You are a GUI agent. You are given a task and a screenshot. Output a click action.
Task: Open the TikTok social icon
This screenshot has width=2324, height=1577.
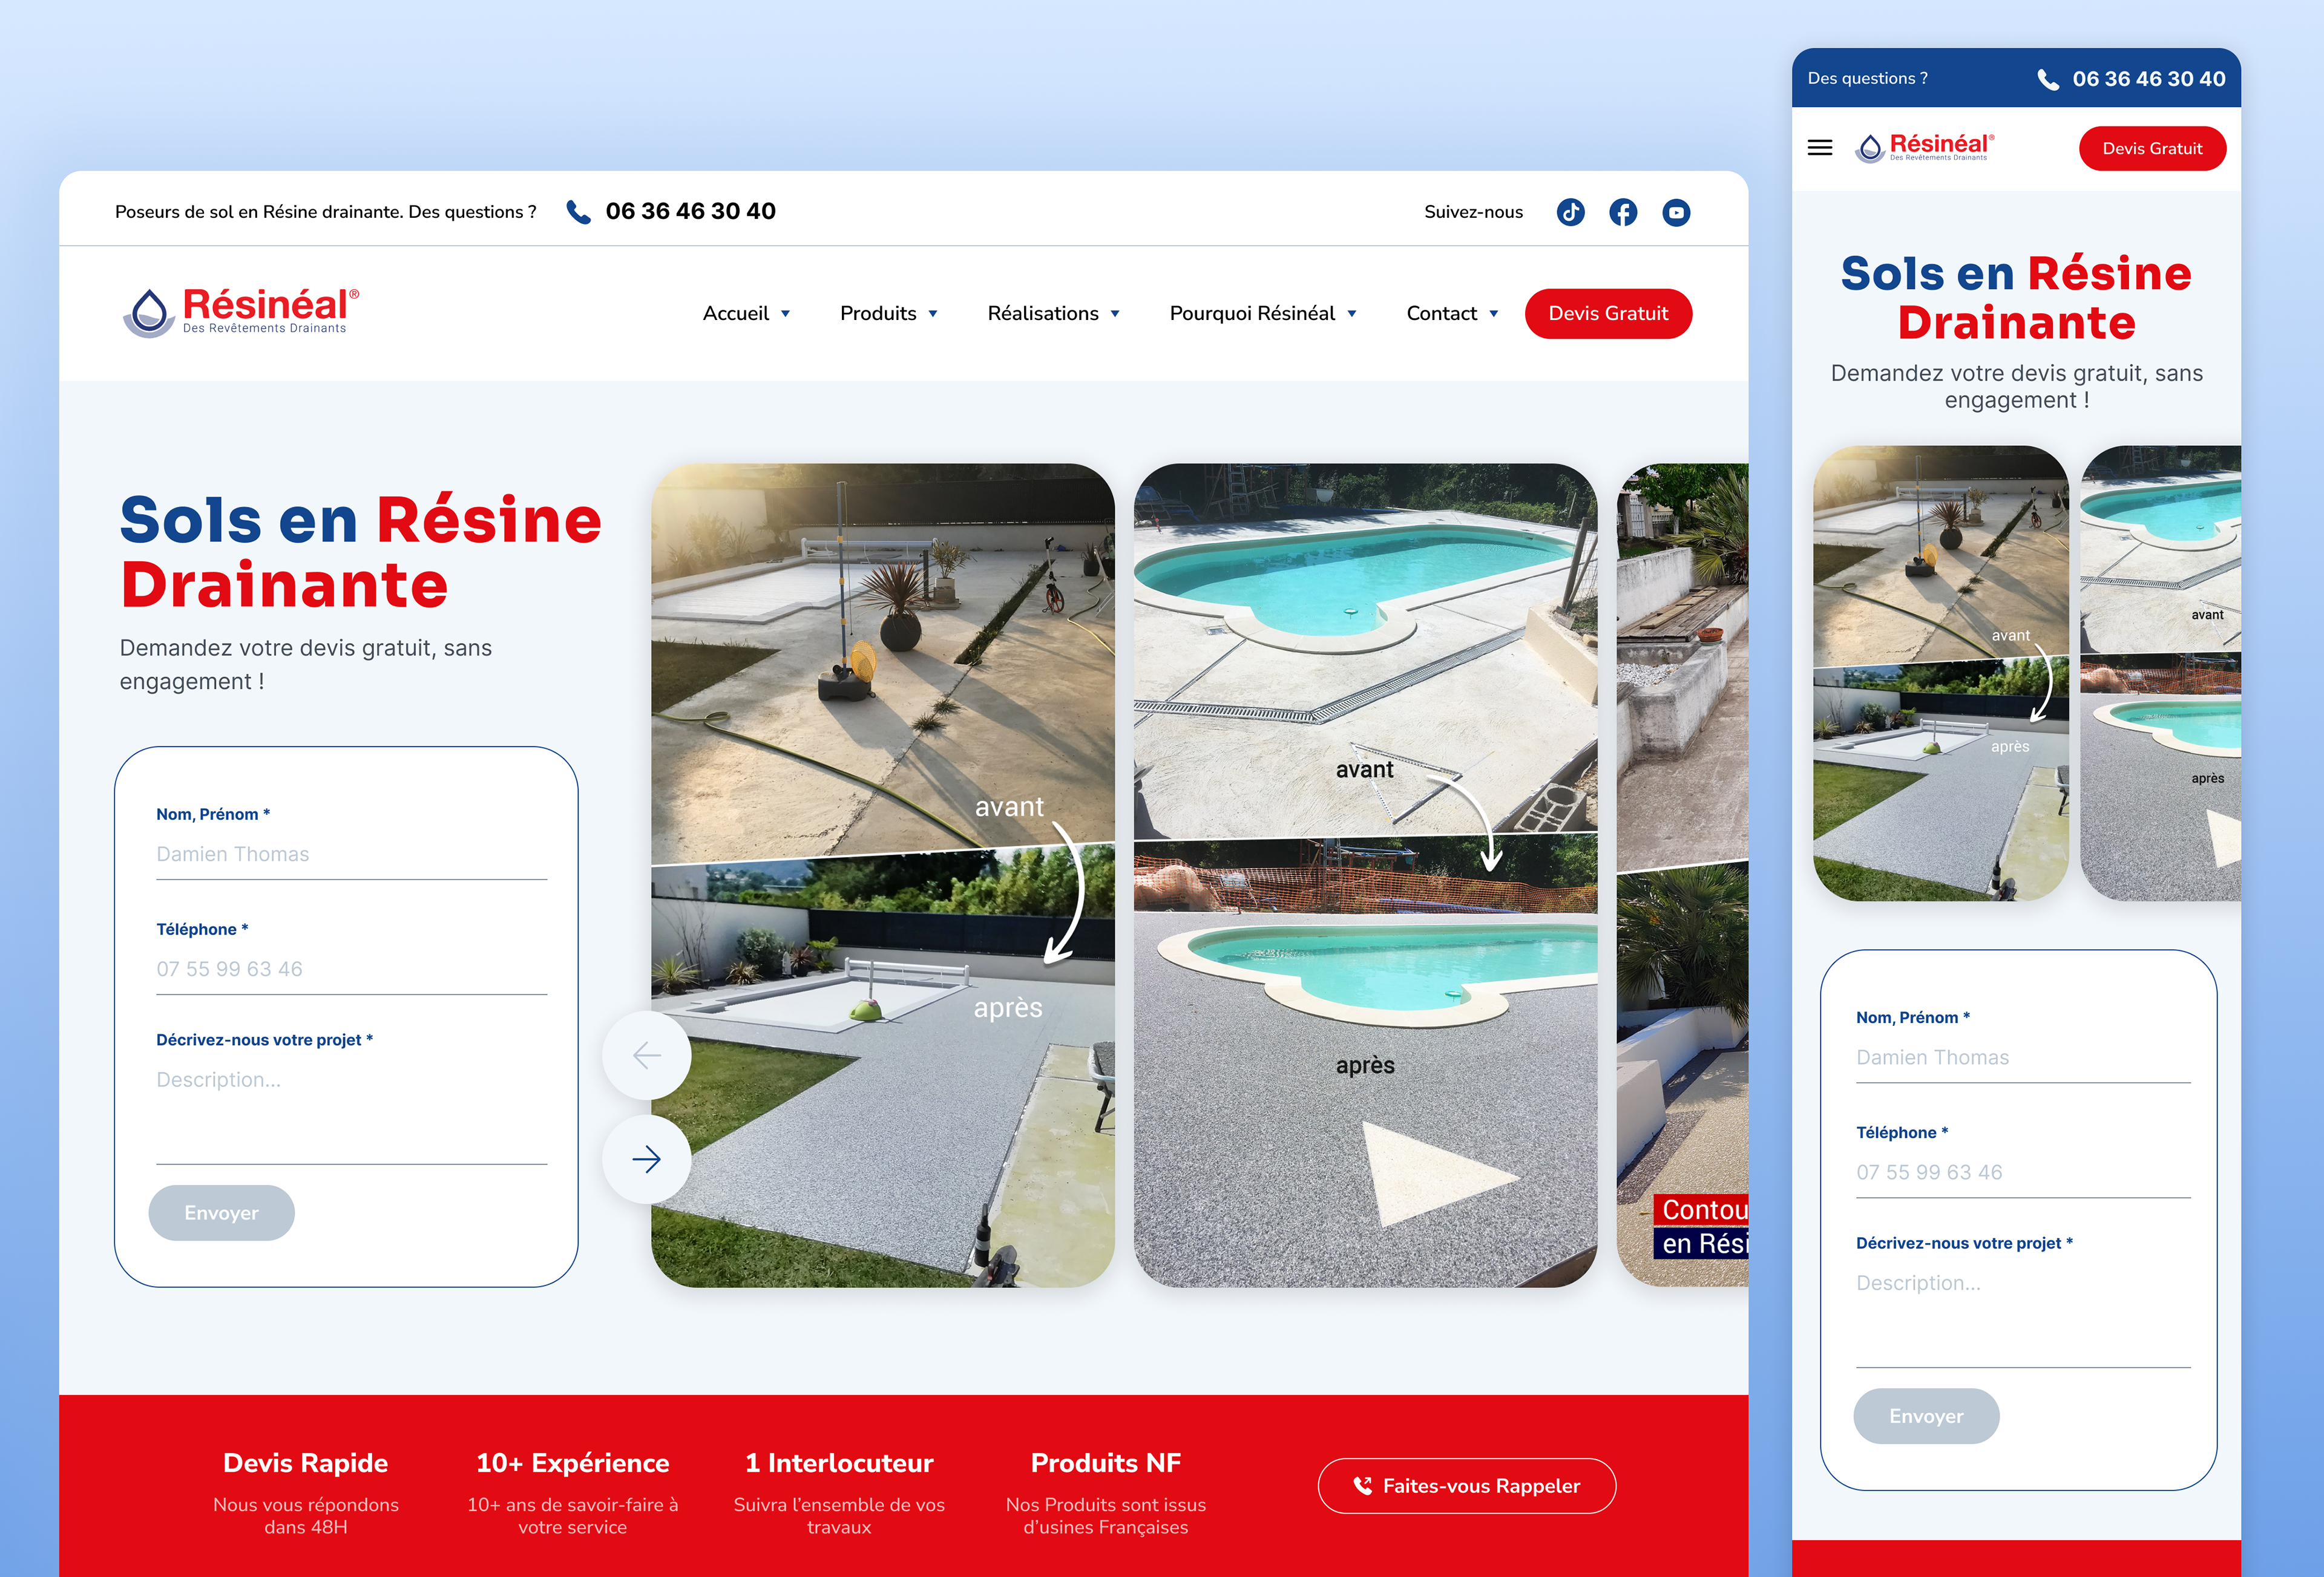tap(1570, 212)
